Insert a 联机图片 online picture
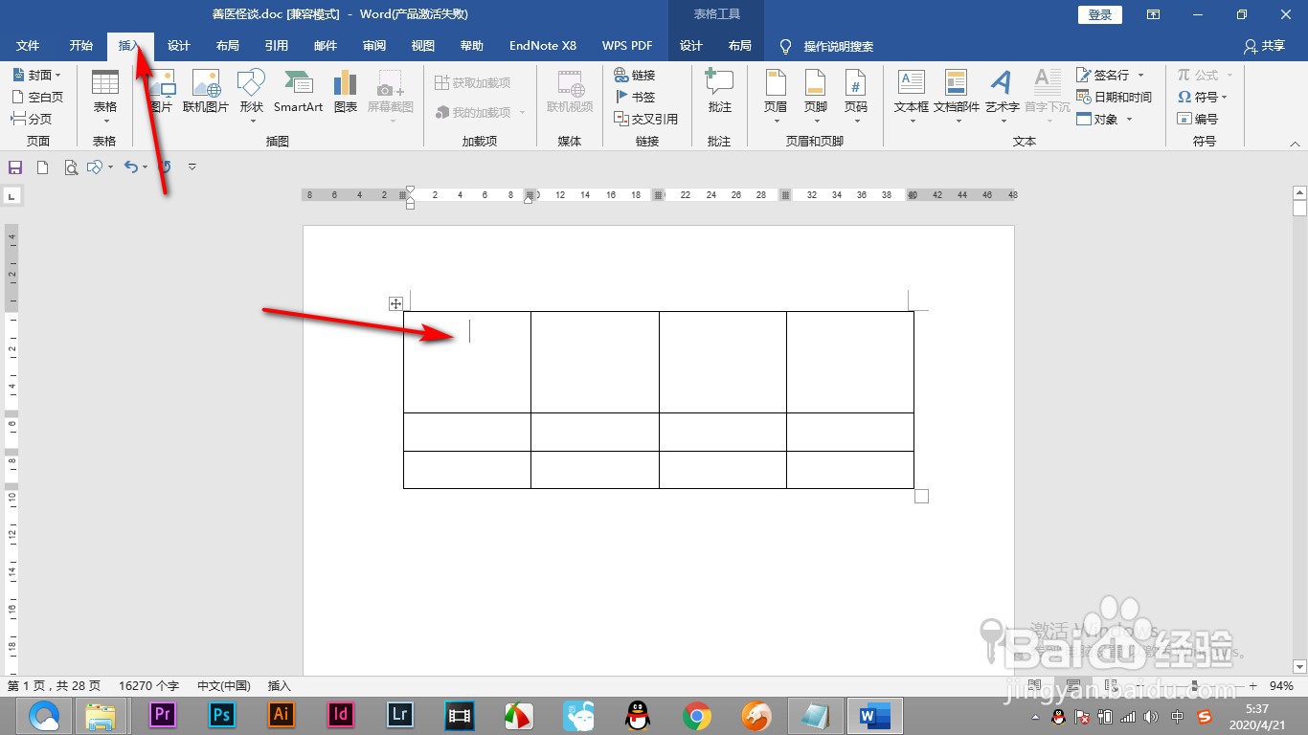This screenshot has height=735, width=1308. point(206,93)
